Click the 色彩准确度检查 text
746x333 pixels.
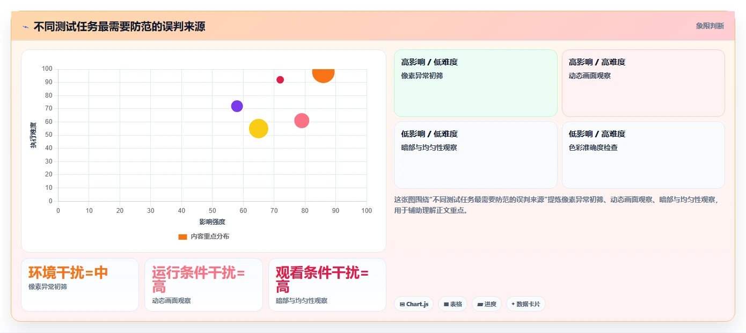(x=593, y=147)
